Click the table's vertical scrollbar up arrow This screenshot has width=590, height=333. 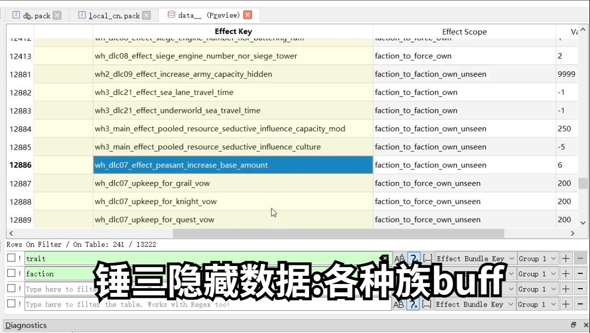tap(583, 29)
